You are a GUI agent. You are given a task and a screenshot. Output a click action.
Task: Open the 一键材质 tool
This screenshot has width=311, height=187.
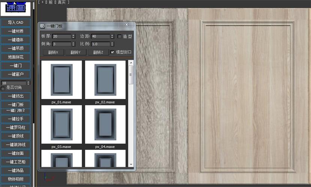[x=15, y=31]
